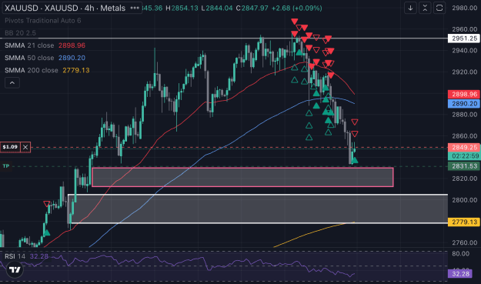Click the 80.00 level on the RSI scale

coord(460,254)
